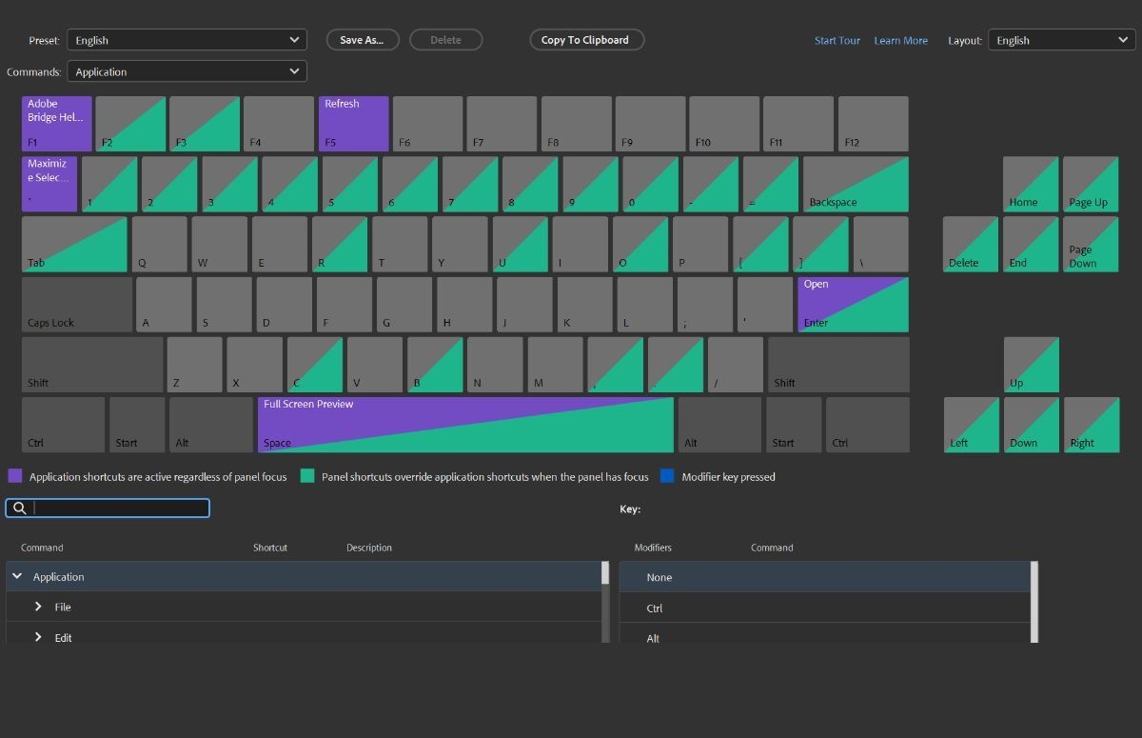Click the Save As button
The width and height of the screenshot is (1142, 738).
pyautogui.click(x=363, y=39)
